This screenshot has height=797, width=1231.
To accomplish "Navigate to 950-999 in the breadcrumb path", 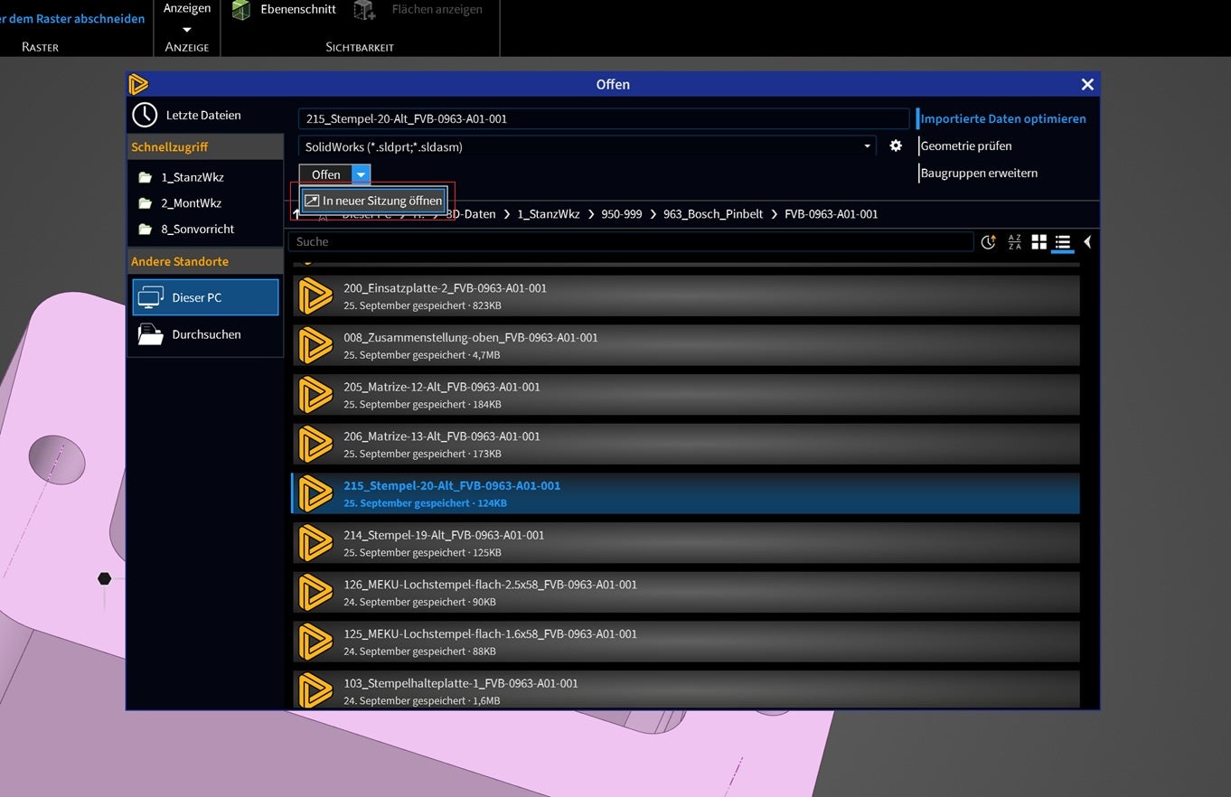I will coord(621,214).
